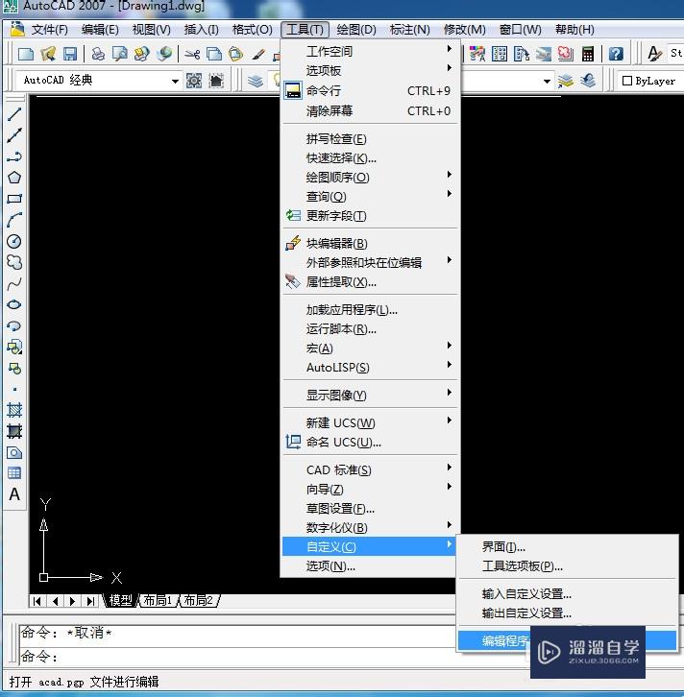Click the New drawing icon
The width and height of the screenshot is (684, 697).
click(x=26, y=54)
